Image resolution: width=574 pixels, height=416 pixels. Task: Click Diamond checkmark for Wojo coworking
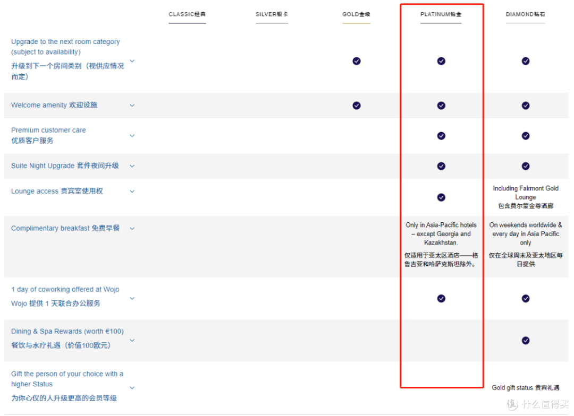tap(526, 299)
